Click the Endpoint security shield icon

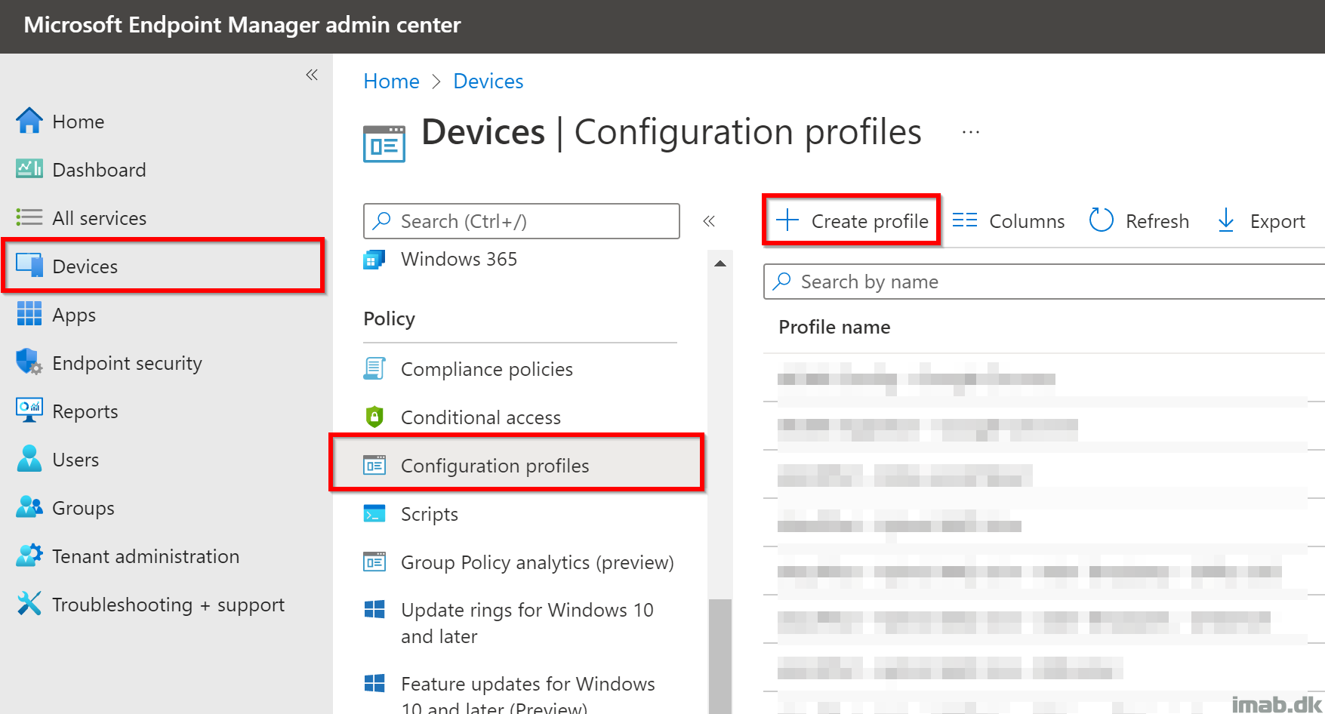point(29,362)
